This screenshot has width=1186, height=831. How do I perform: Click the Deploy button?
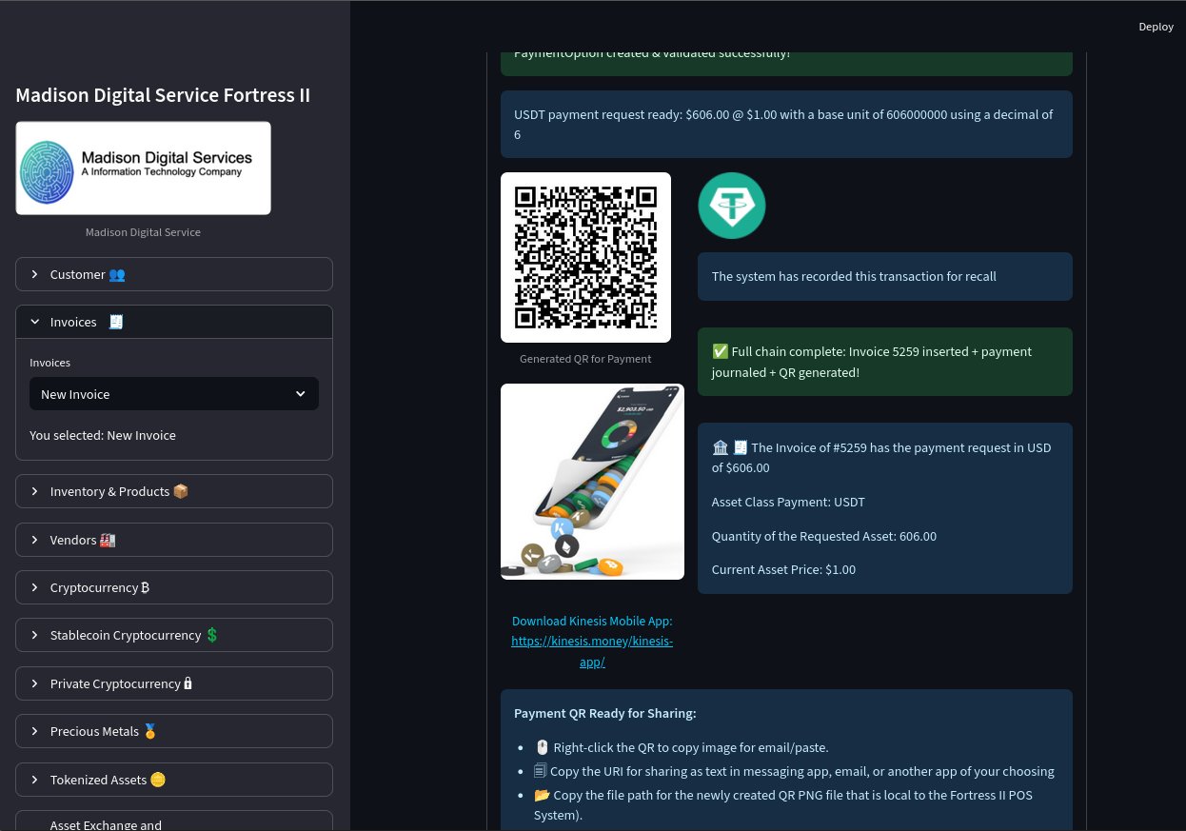1156,27
